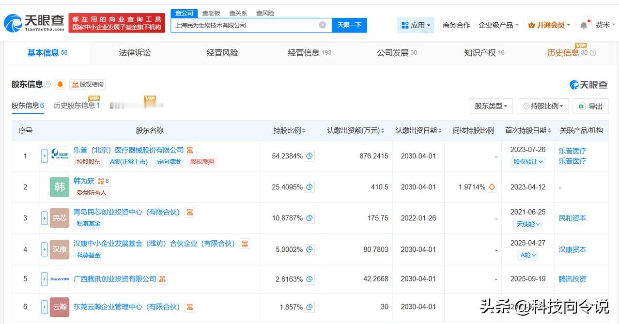Click the pie chart icon next to 2.6163%
Screen dimensions: 619x324
(309, 279)
